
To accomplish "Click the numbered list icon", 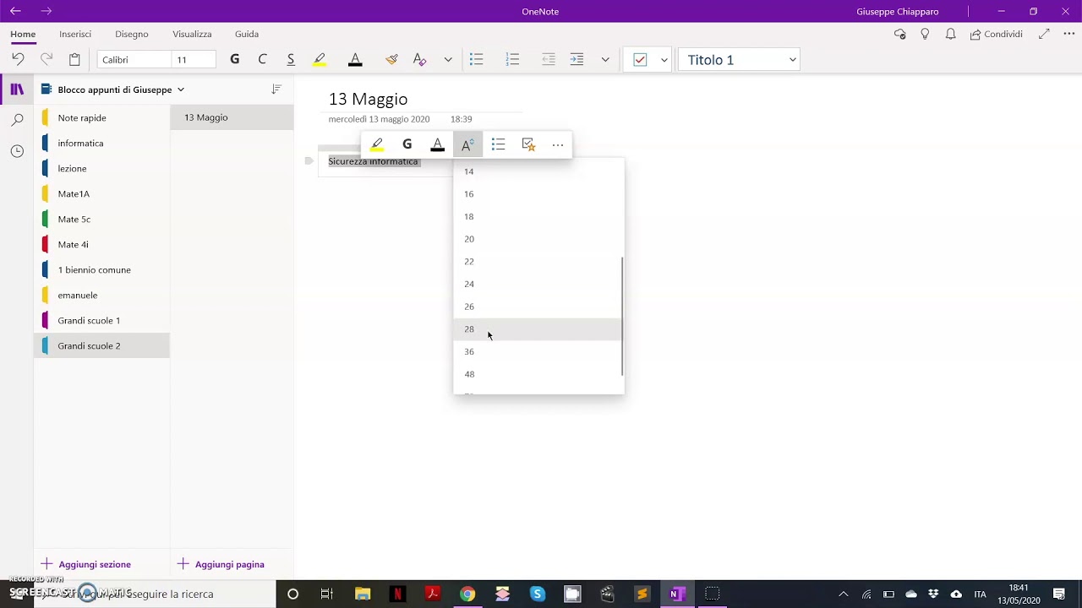I will 512,59.
